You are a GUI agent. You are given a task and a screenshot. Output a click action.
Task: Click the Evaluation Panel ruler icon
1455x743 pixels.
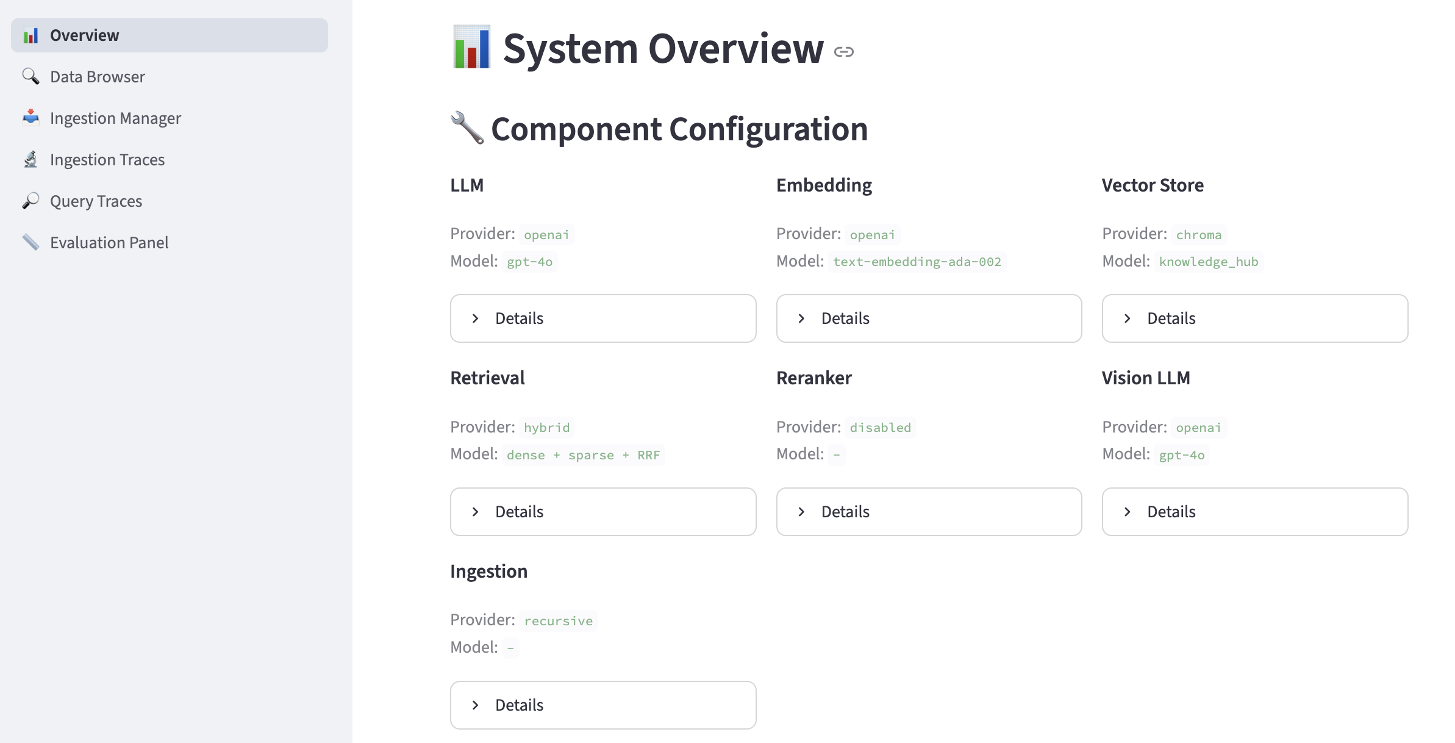(x=30, y=242)
